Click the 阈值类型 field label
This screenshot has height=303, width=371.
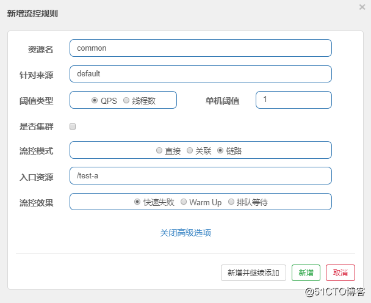point(37,101)
